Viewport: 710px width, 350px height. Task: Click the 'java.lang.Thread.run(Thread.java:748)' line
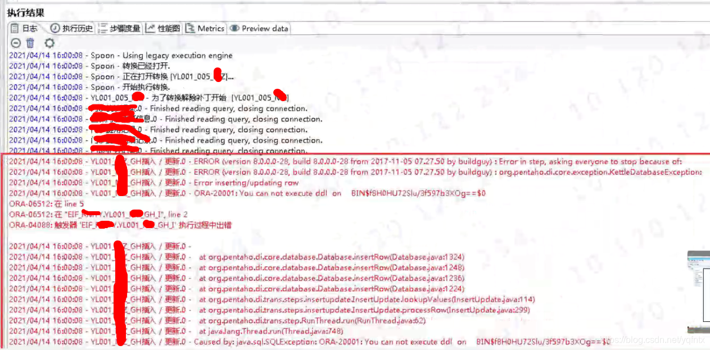point(176,331)
